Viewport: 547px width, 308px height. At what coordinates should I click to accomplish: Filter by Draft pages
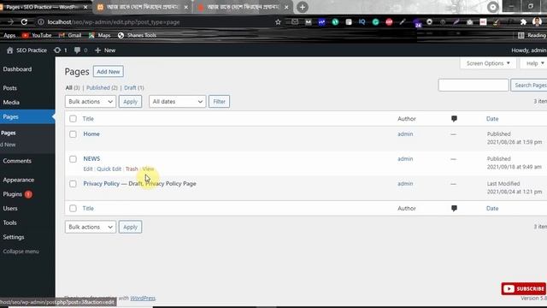click(x=134, y=87)
